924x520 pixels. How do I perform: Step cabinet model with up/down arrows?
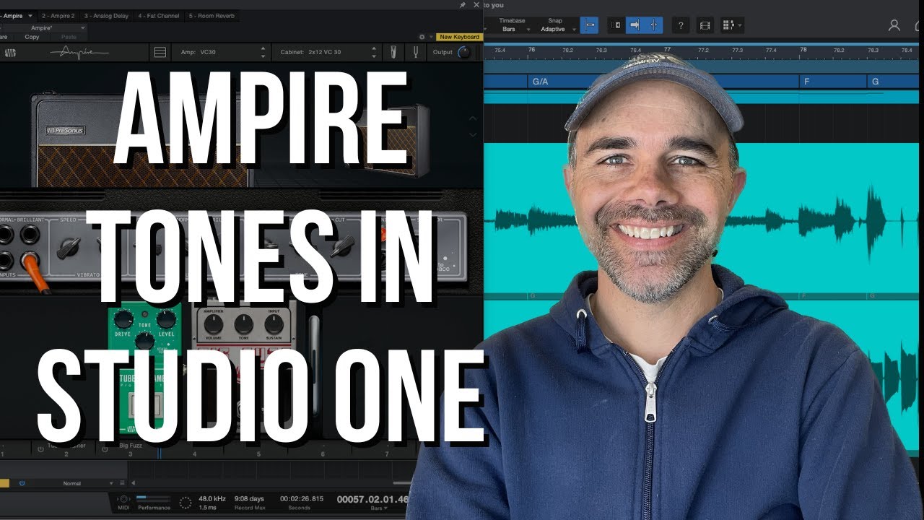pyautogui.click(x=373, y=52)
